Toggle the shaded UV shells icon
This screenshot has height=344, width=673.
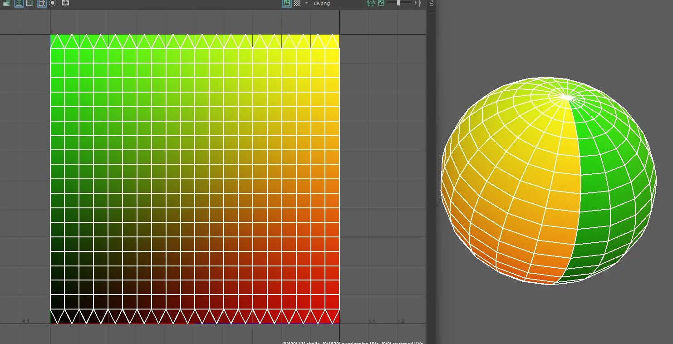[6, 3]
